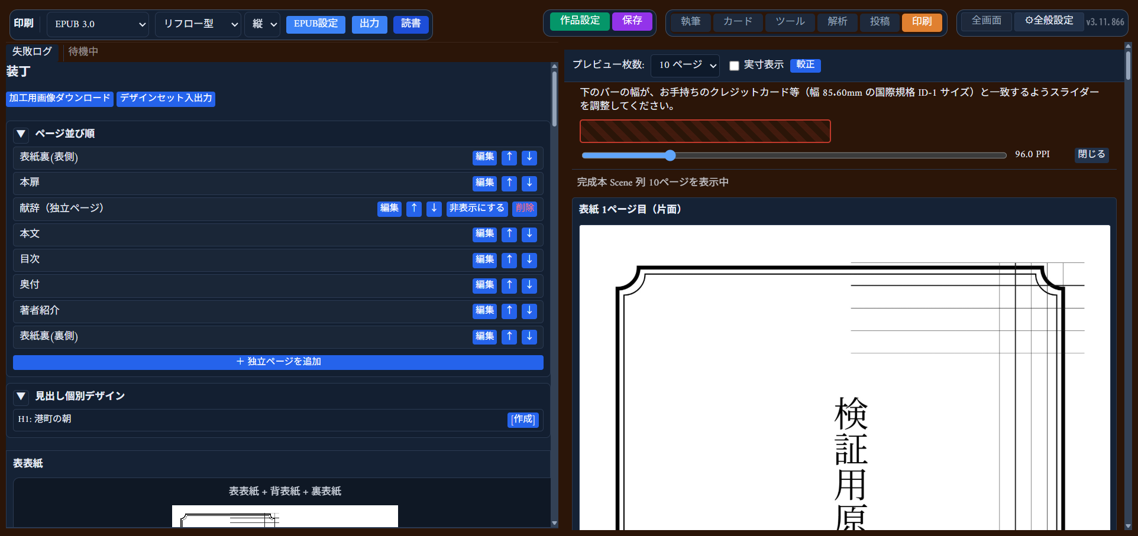Move 目次 row up
Screen dimensions: 1138x536
[x=509, y=259]
